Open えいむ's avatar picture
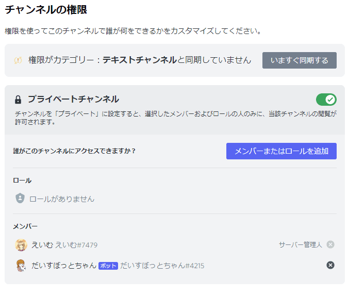348x295 pixels. click(x=21, y=245)
